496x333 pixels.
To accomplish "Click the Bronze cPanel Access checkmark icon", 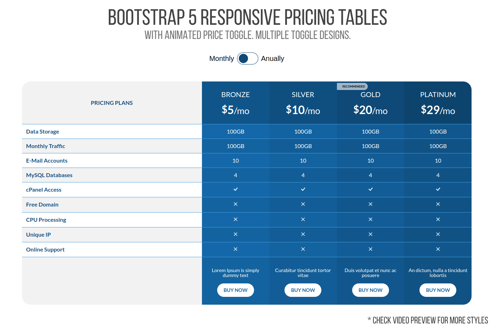I will [x=236, y=189].
